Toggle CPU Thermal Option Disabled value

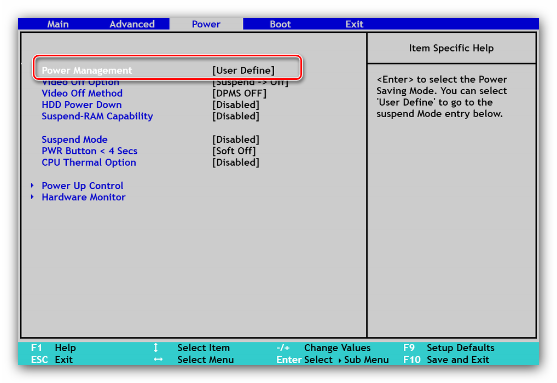point(236,163)
